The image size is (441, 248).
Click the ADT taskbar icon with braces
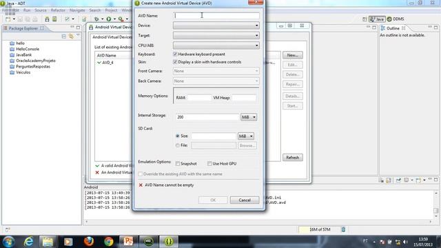click(x=169, y=242)
